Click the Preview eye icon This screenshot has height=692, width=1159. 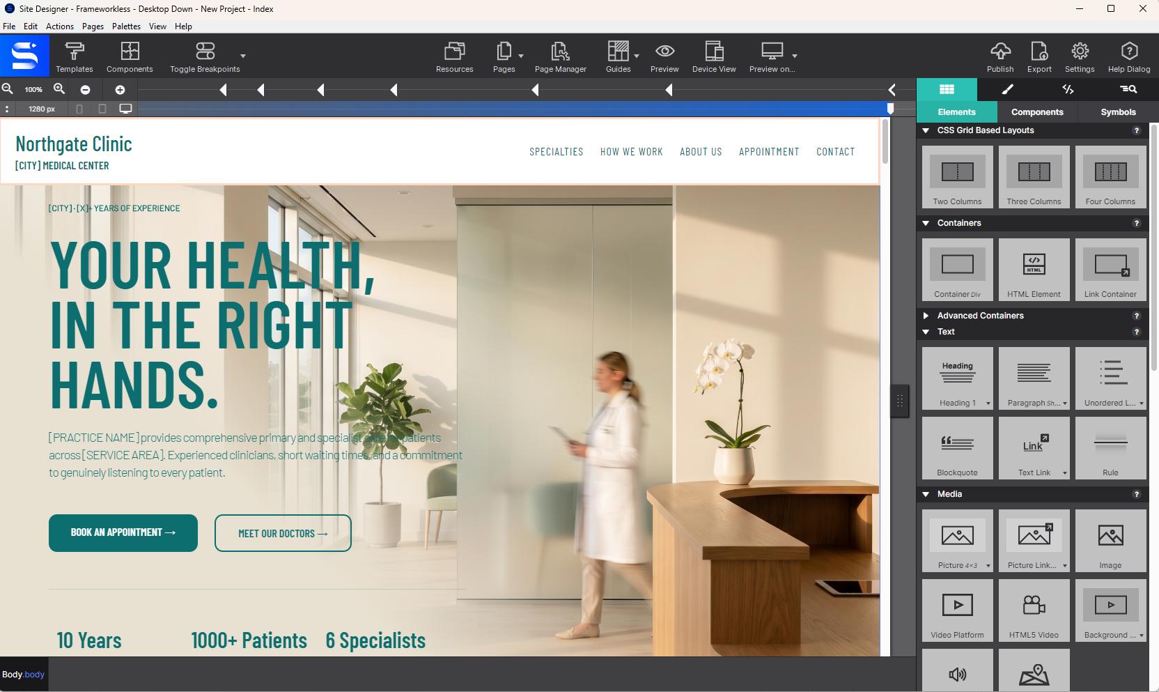coord(664,51)
